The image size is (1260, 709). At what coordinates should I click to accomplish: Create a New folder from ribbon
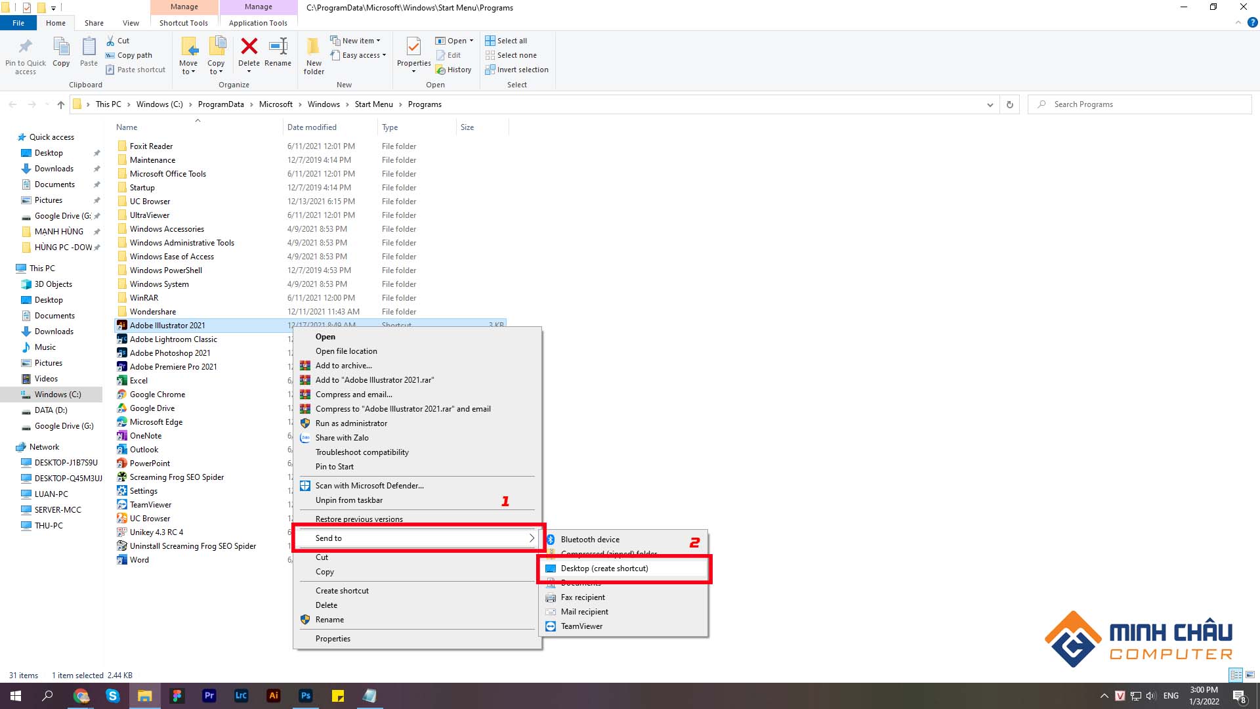coord(314,56)
